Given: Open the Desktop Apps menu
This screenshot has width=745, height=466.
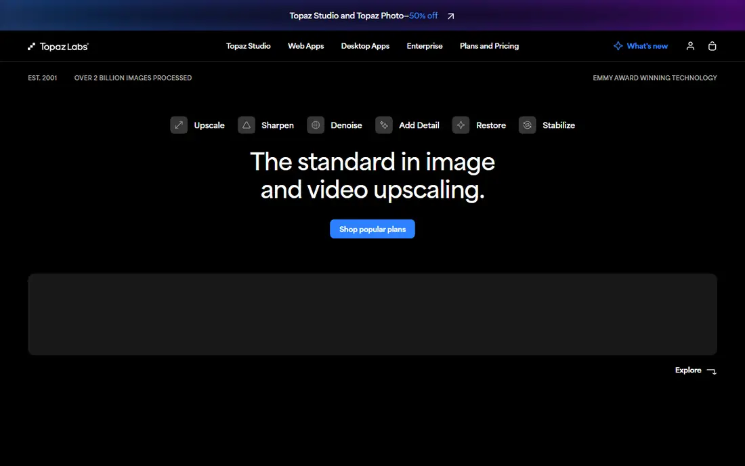Looking at the screenshot, I should [x=365, y=46].
